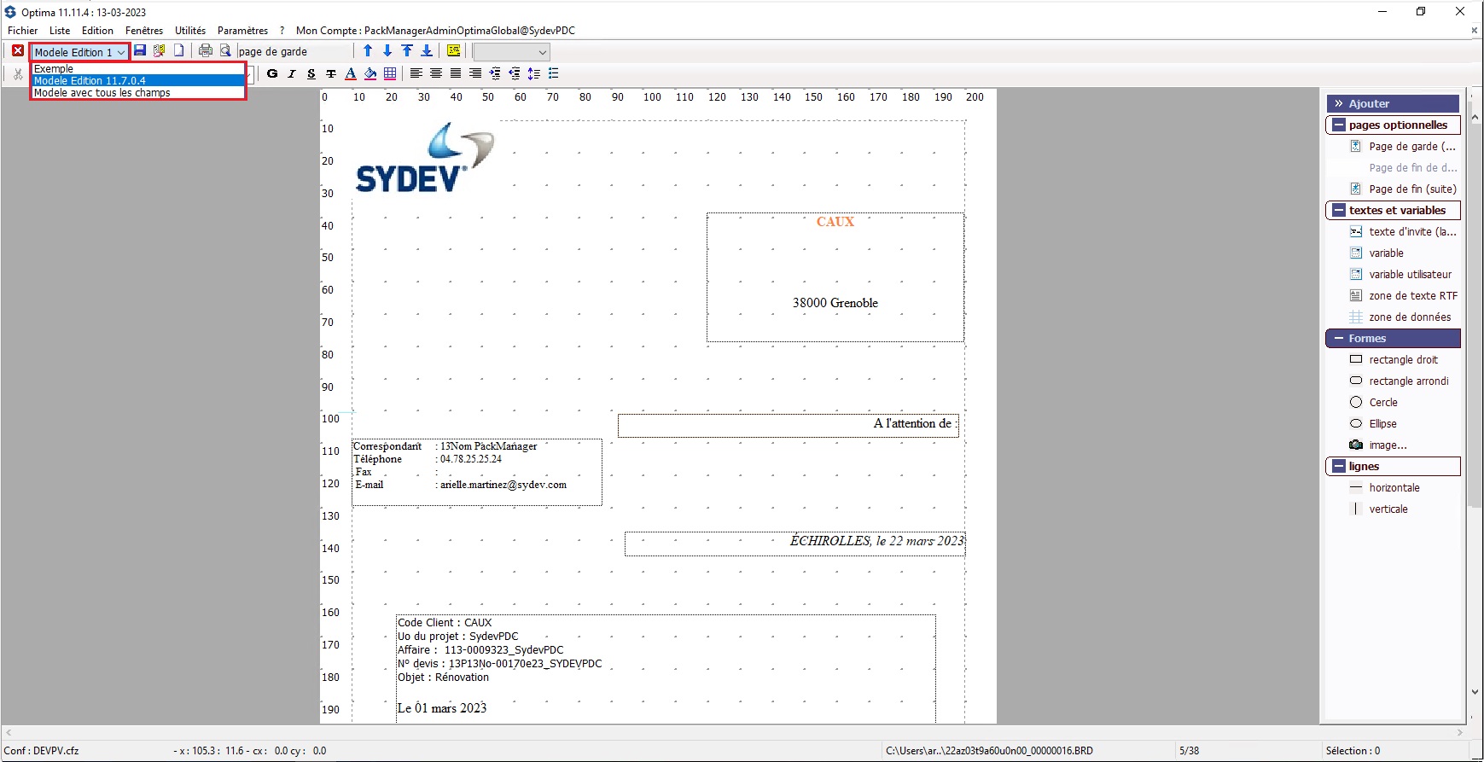Image resolution: width=1484 pixels, height=762 pixels.
Task: Click the 'page de garde' name field
Action: click(x=294, y=52)
